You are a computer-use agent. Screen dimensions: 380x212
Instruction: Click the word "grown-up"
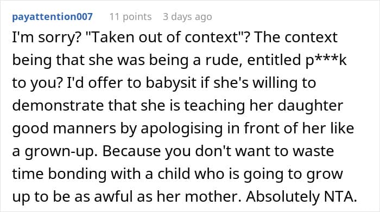[x=61, y=152]
